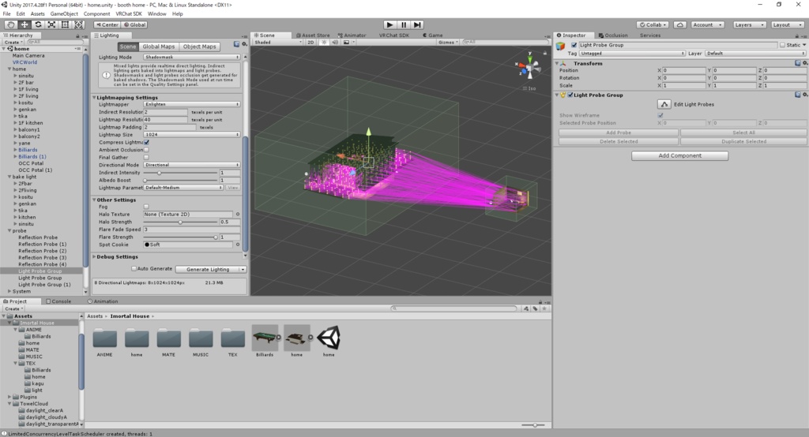The width and height of the screenshot is (809, 437).
Task: Click the Add Component button
Action: point(679,155)
